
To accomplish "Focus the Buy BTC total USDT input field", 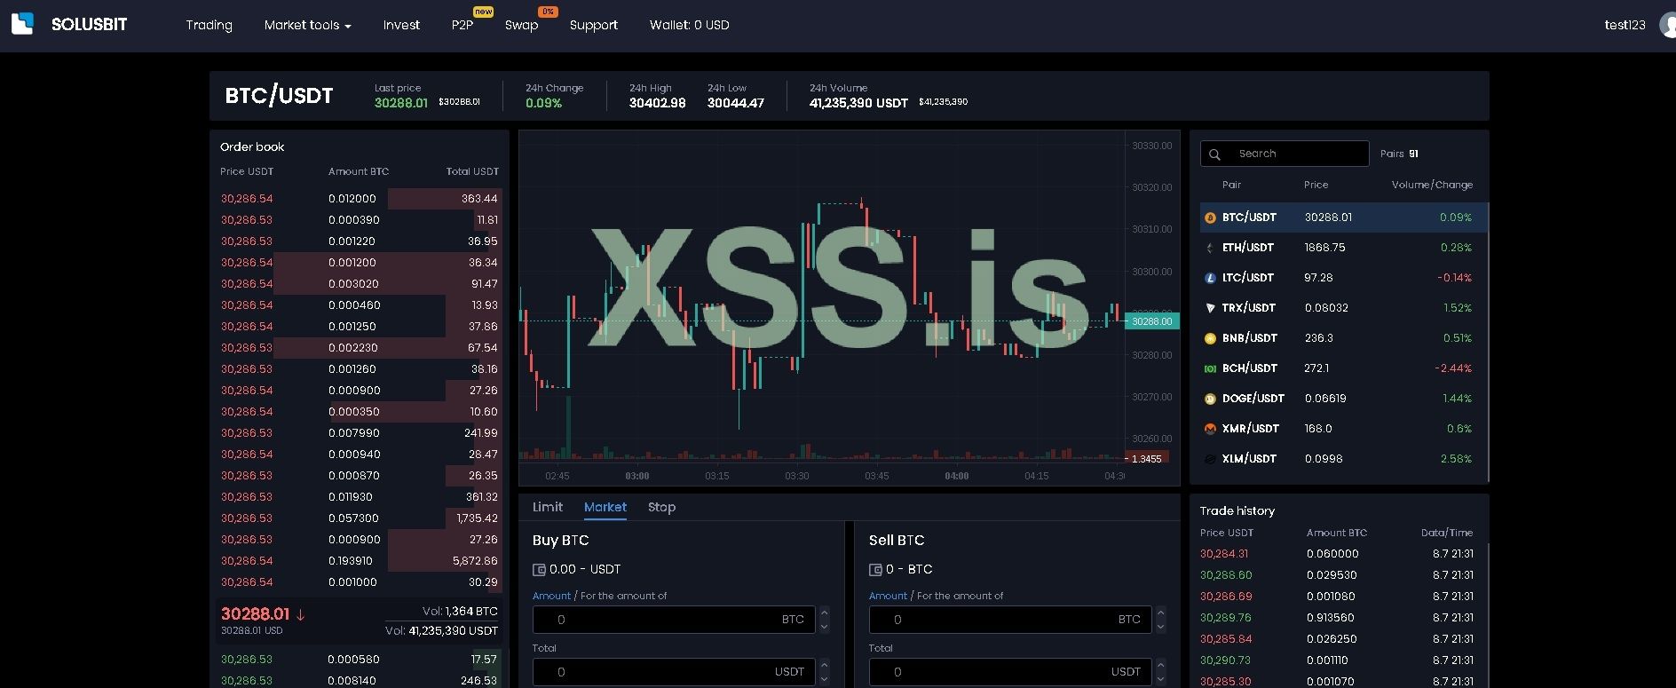I will click(674, 672).
